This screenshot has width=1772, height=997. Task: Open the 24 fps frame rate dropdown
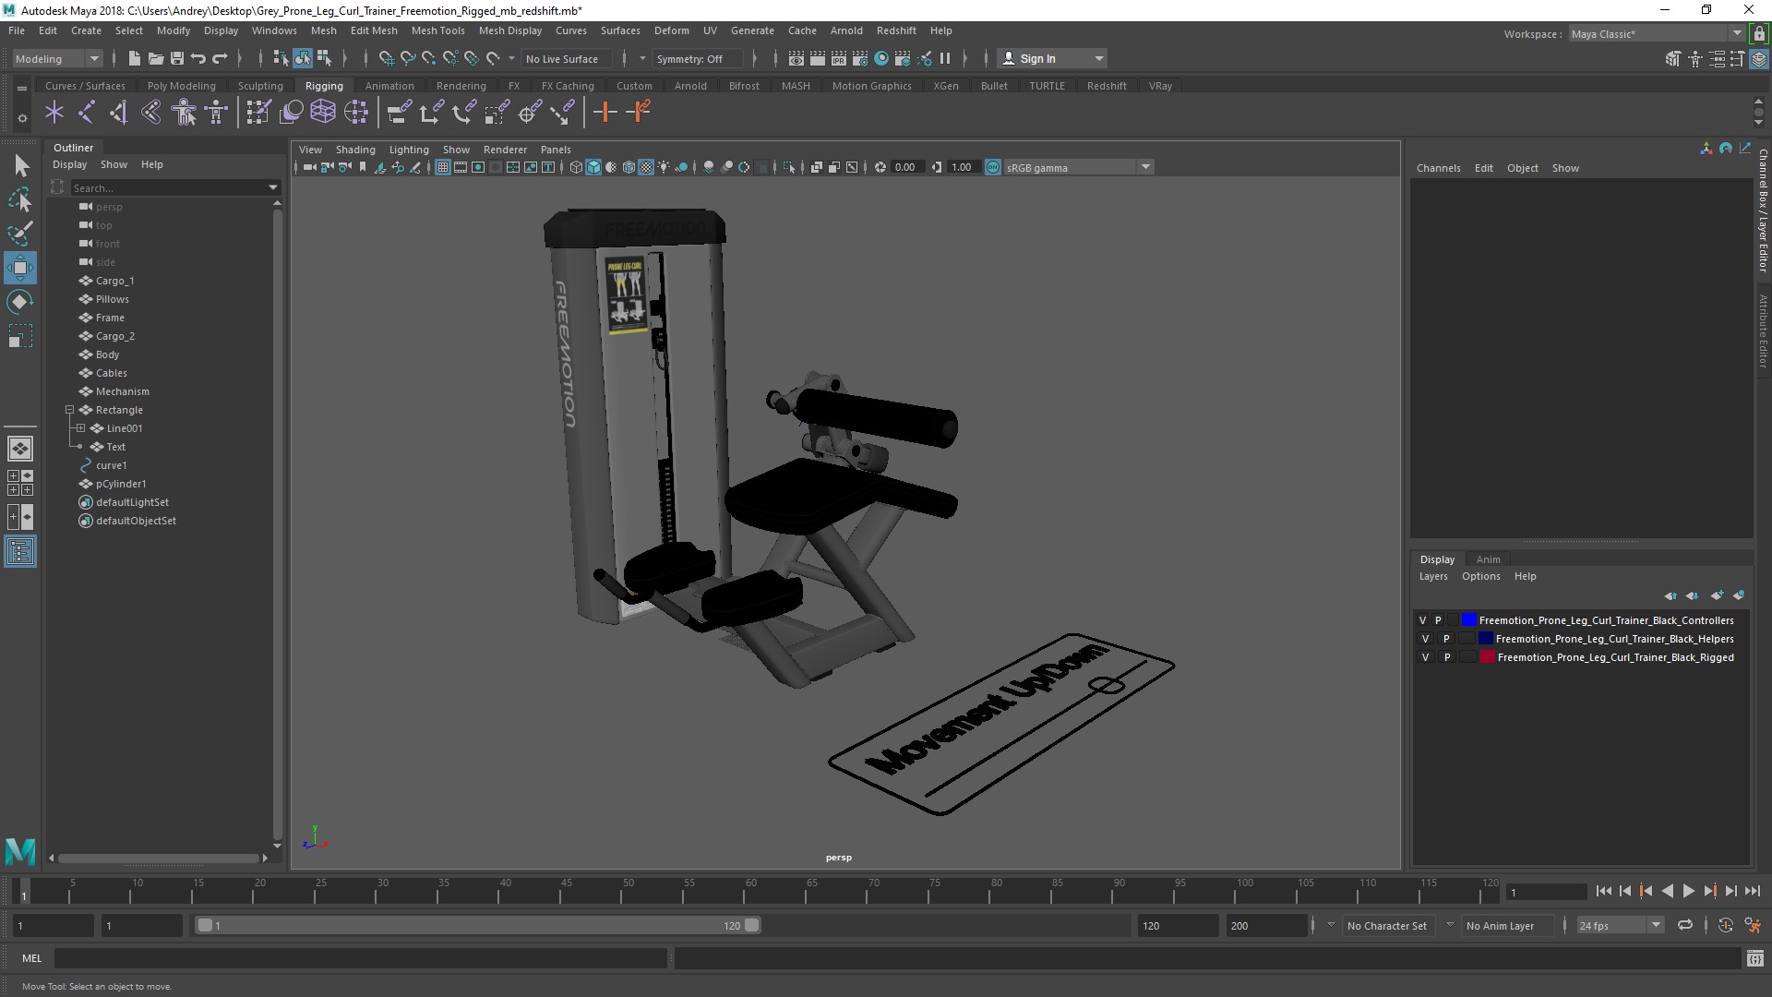click(1620, 925)
